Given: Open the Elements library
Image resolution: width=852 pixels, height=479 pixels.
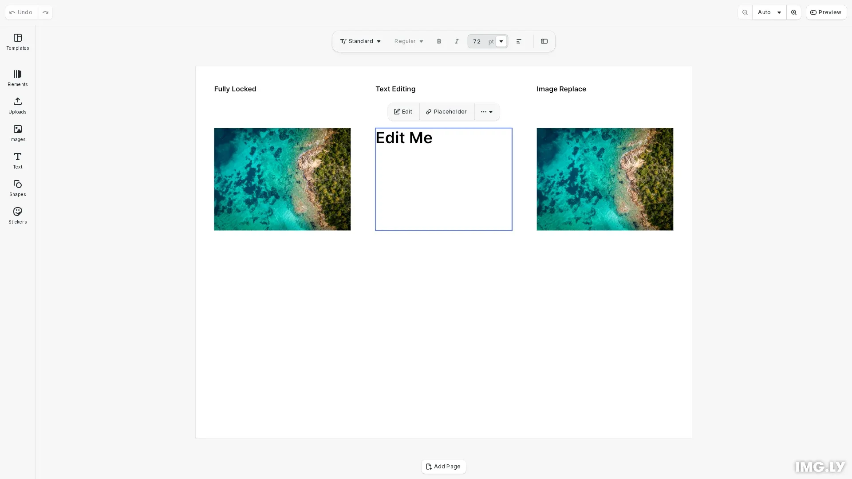Looking at the screenshot, I should point(18,78).
